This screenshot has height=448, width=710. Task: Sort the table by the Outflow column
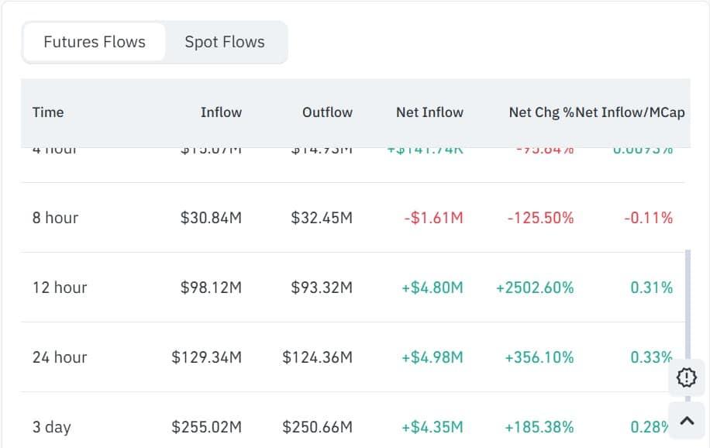[x=327, y=112]
